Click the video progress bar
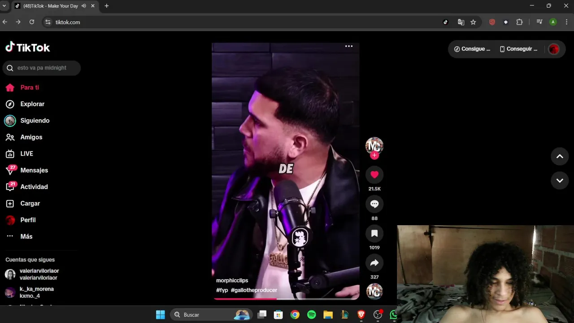 point(286,298)
